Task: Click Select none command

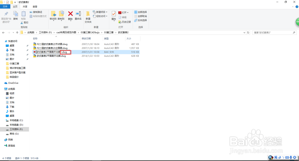Action: 141,16
